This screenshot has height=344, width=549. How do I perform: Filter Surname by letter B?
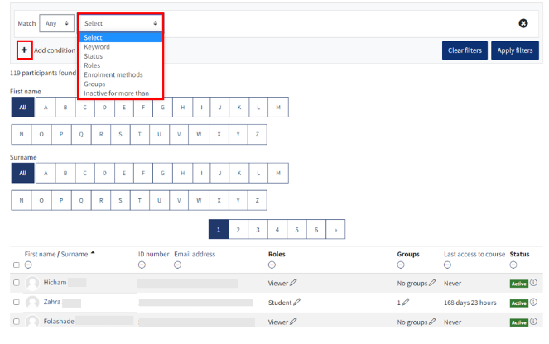(65, 173)
